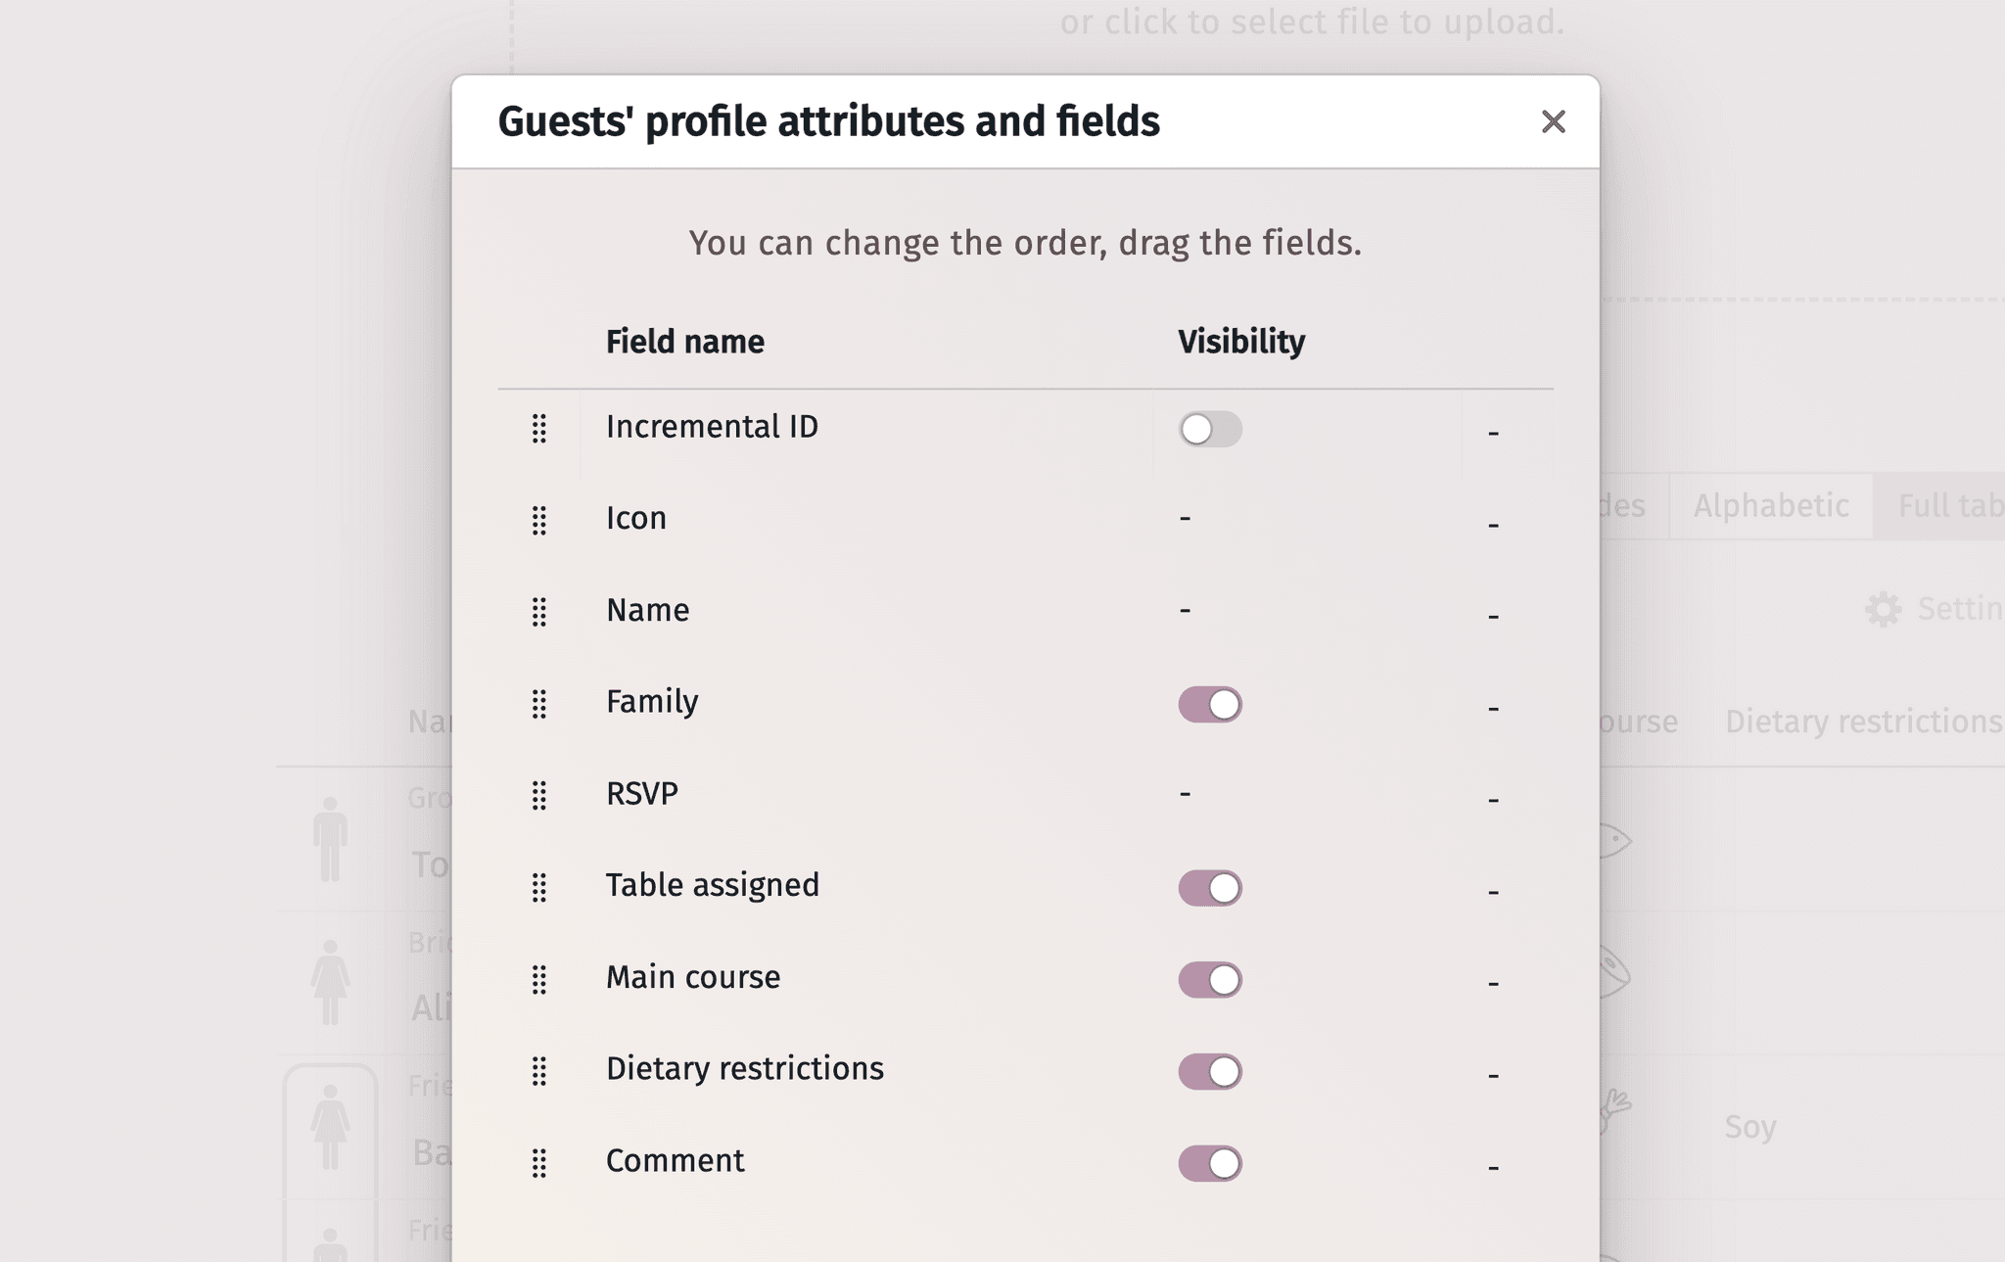Click the bride silhouette icon in the background
The width and height of the screenshot is (2005, 1262).
[329, 982]
